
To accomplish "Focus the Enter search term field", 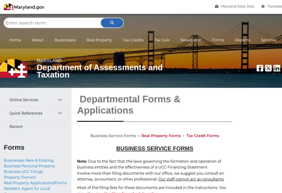I will tap(52, 23).
